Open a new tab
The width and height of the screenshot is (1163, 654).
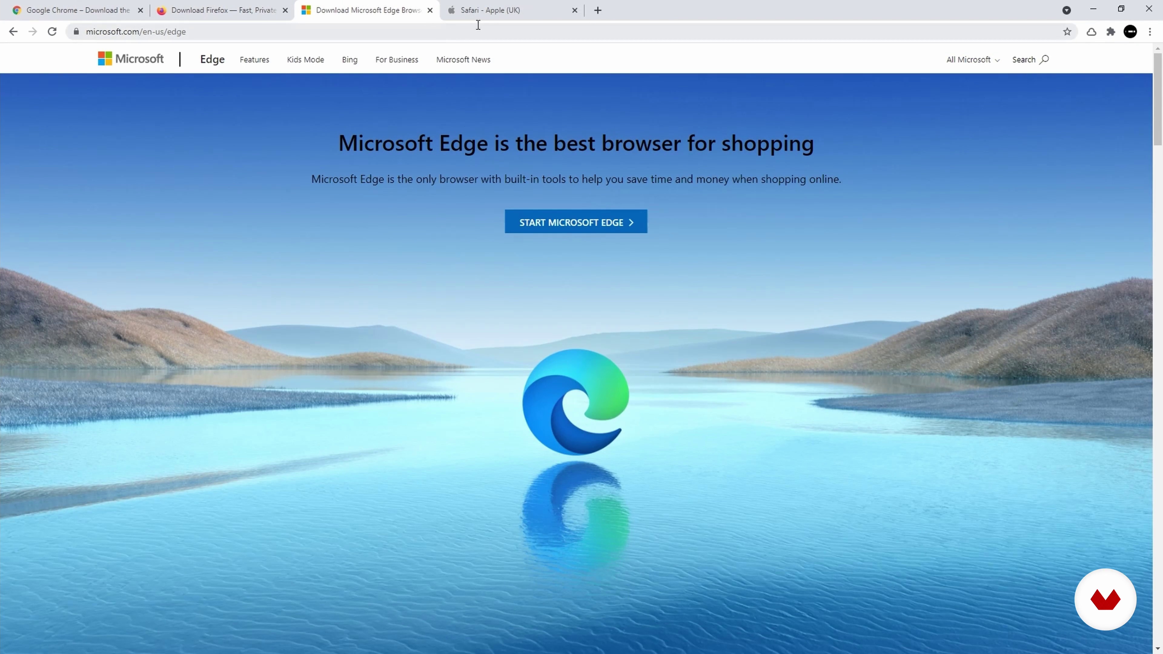(x=598, y=10)
